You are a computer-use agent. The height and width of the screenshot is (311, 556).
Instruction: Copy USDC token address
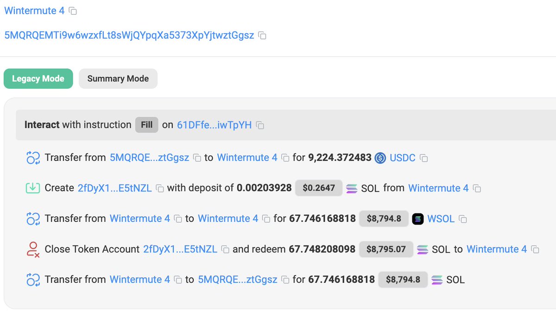point(423,158)
